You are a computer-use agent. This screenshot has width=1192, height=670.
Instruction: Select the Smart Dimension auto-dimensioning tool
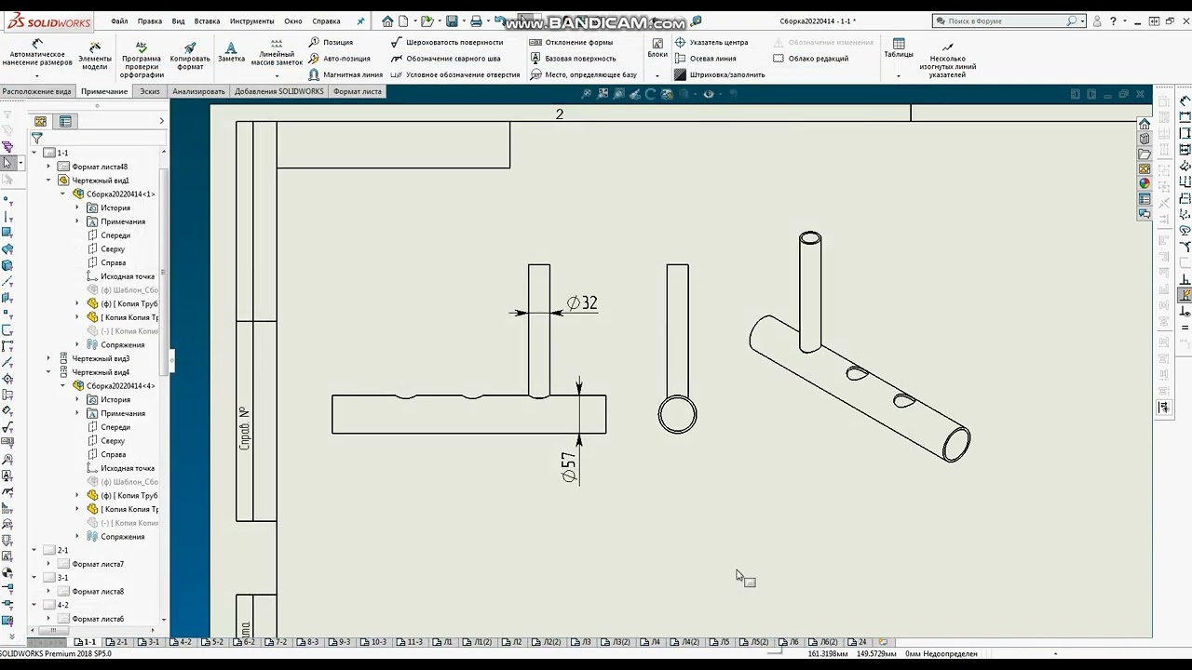pyautogui.click(x=37, y=53)
